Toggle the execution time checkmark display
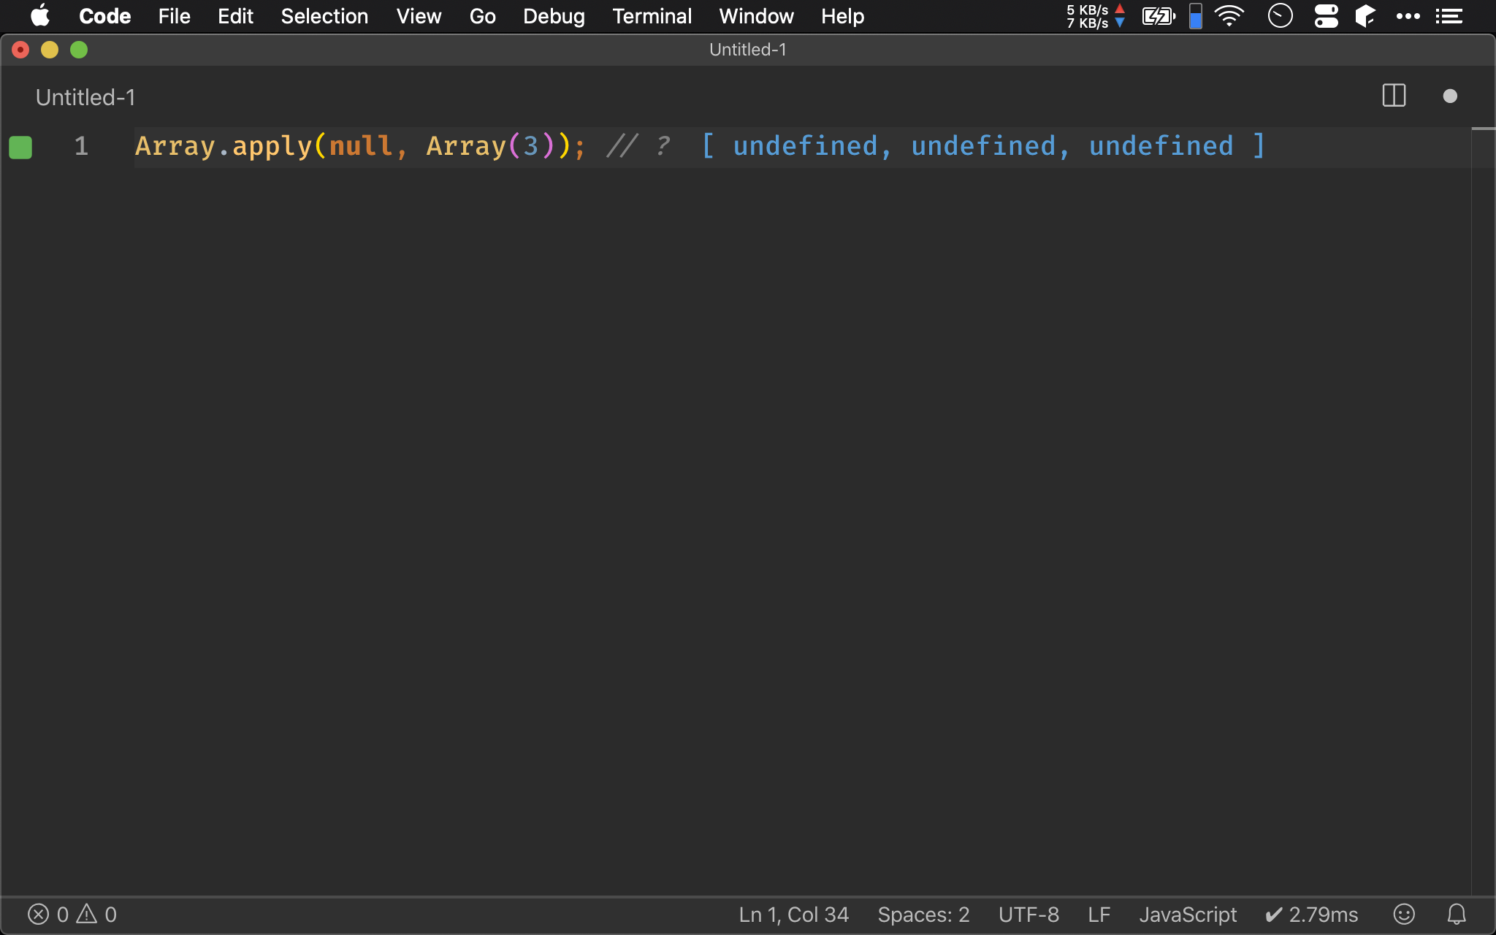Screen dimensions: 1496x935 (1308, 914)
